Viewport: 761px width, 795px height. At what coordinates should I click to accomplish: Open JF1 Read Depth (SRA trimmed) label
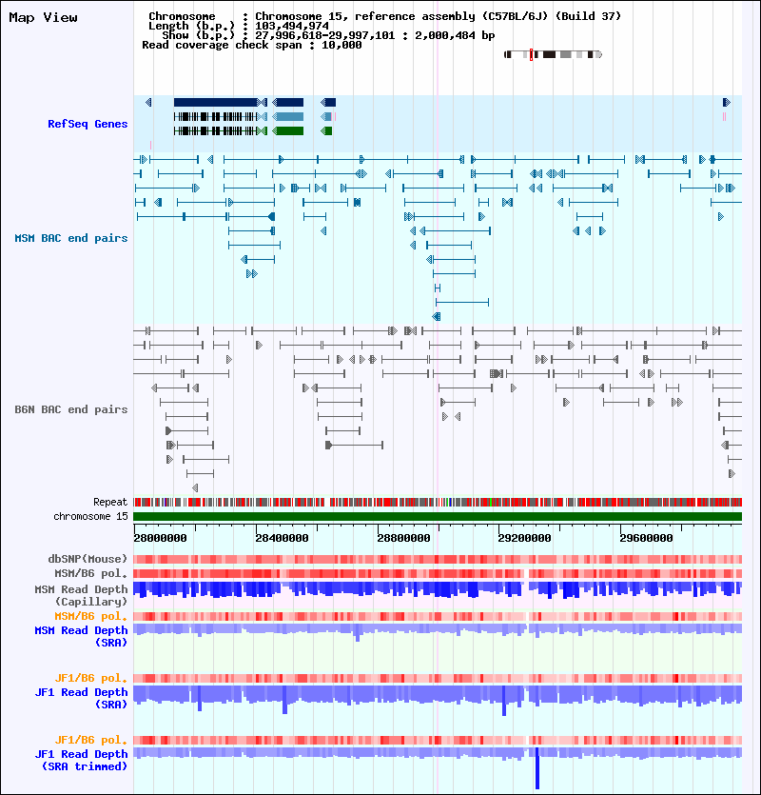click(81, 760)
